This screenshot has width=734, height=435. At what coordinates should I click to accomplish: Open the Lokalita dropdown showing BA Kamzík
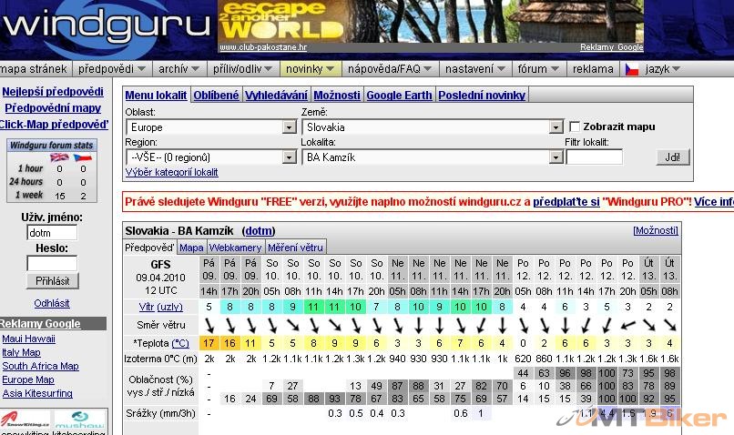tap(556, 157)
